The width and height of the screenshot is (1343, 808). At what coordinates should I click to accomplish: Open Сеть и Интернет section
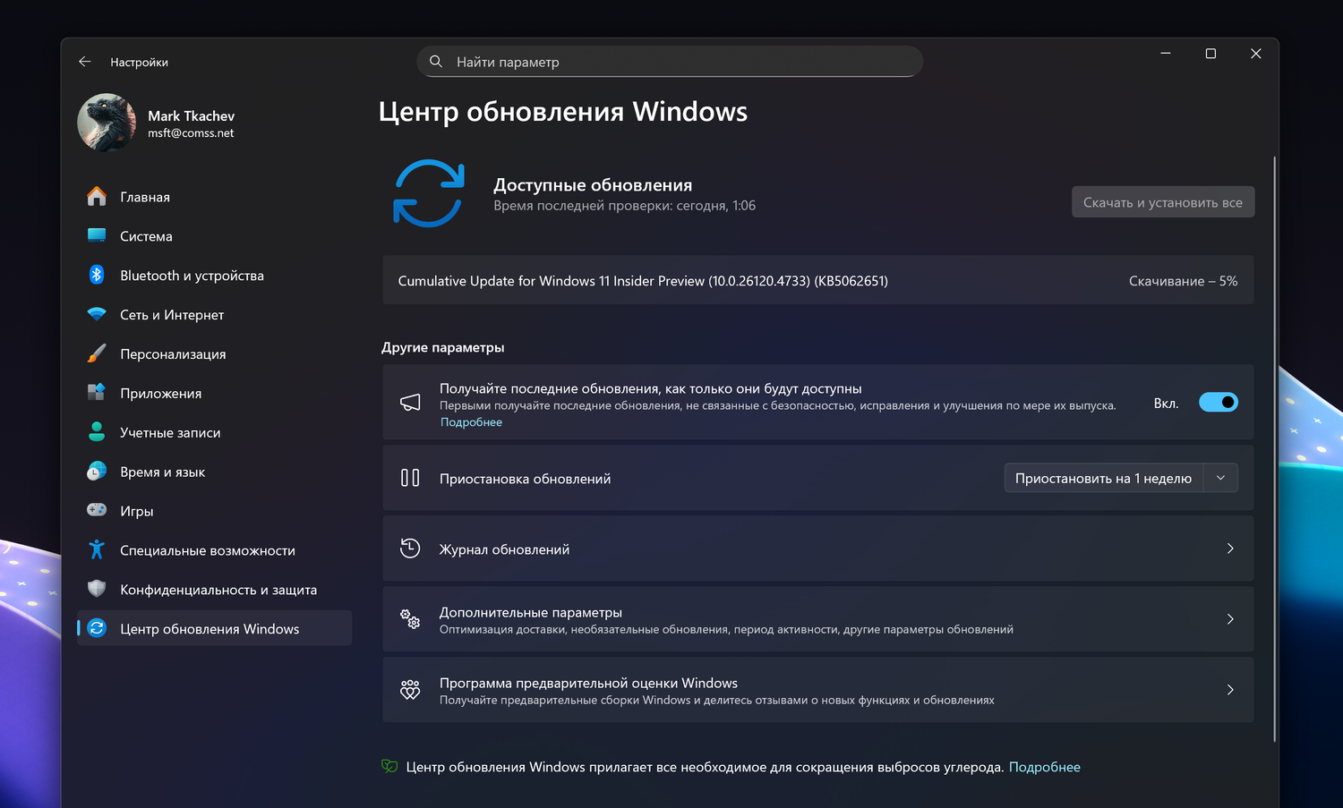[215, 315]
